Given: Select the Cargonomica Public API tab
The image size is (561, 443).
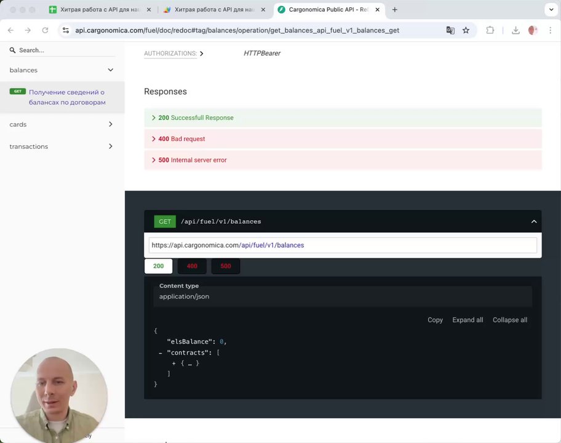Looking at the screenshot, I should [328, 10].
